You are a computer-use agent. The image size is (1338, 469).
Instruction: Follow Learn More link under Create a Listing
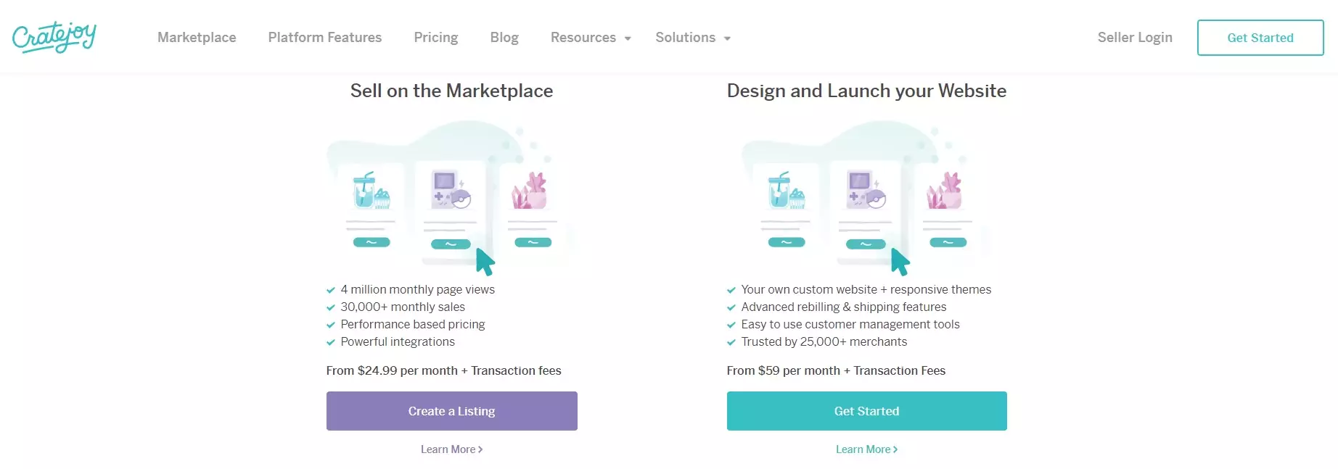click(x=451, y=449)
